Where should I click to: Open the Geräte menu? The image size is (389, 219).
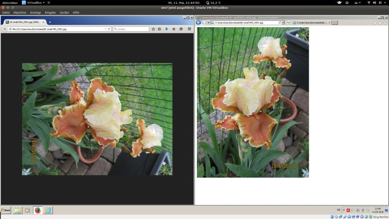tap(64, 12)
